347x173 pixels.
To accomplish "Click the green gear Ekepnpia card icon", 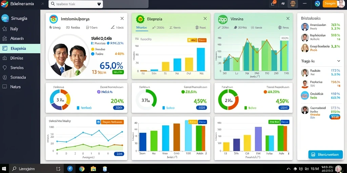I will tap(140, 19).
